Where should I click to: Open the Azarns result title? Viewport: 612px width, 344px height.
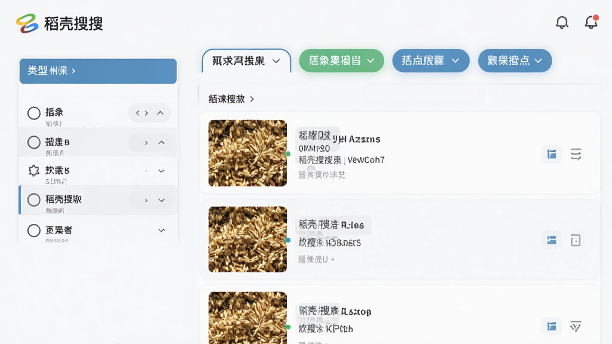pyautogui.click(x=339, y=139)
